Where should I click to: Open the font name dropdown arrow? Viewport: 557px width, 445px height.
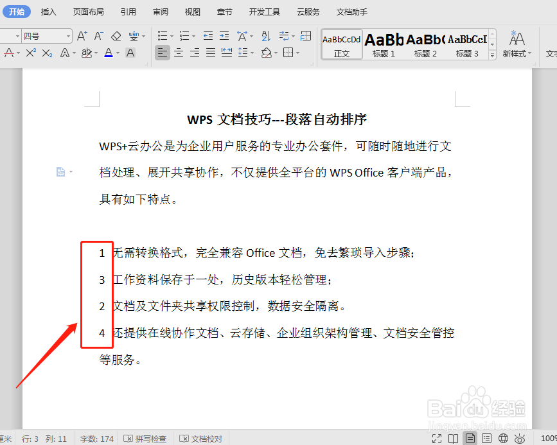tap(17, 36)
